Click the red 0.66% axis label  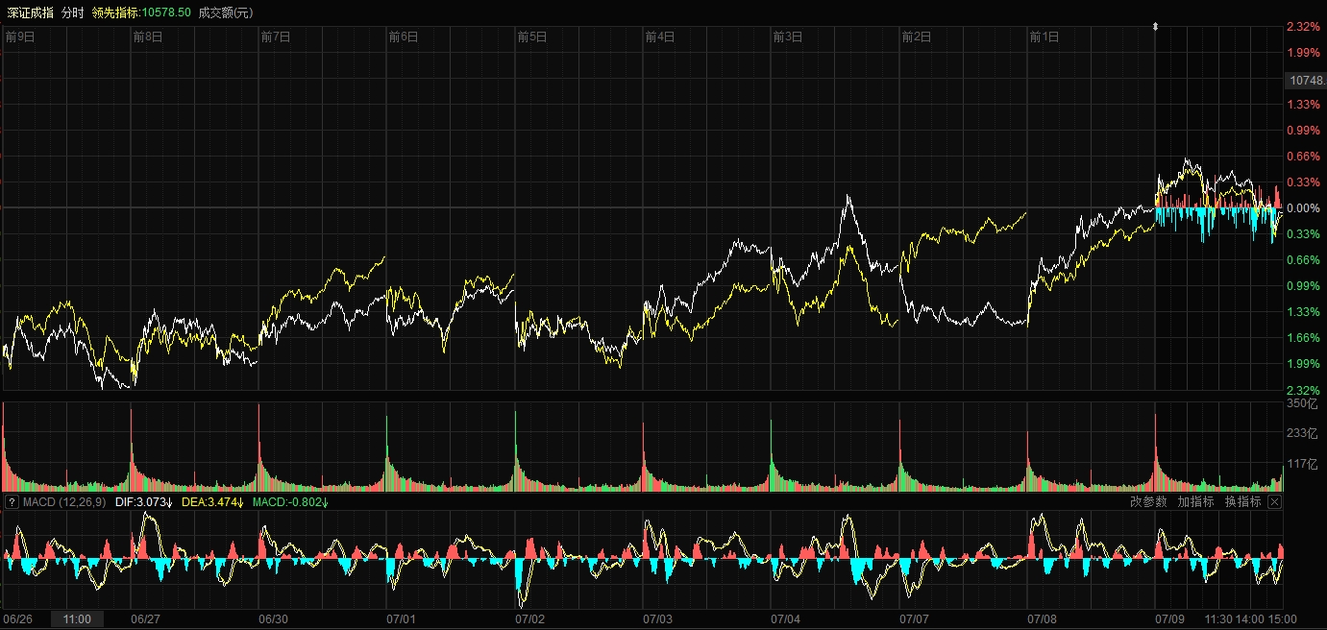(x=1303, y=156)
